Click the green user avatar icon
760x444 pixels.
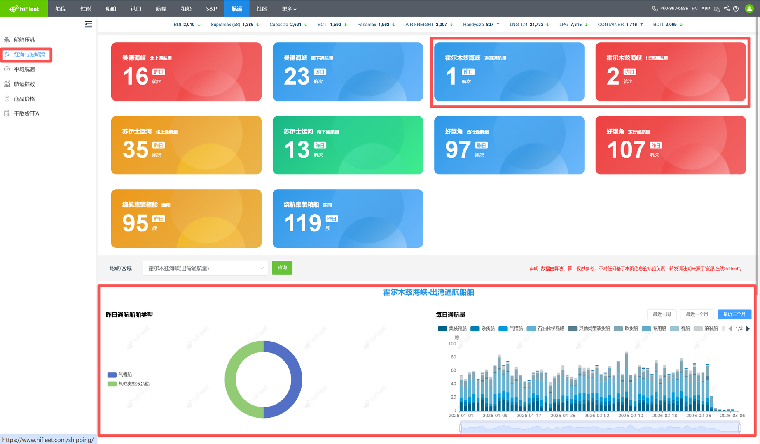749,9
